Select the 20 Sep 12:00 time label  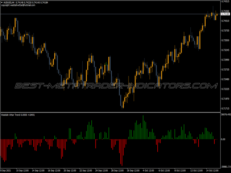pyautogui.click(x=70, y=170)
